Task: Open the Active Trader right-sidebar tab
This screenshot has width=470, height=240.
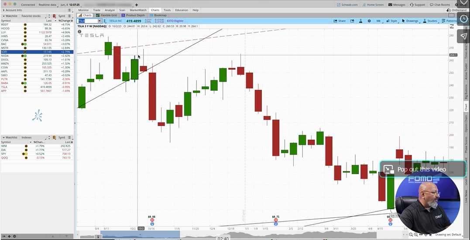Action: tap(466, 71)
